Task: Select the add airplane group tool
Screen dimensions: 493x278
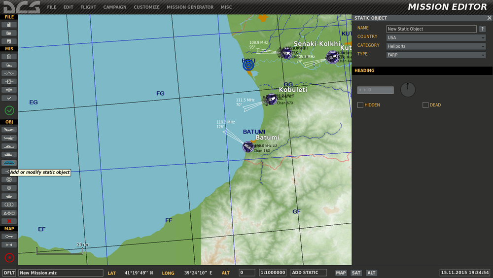Action: click(x=9, y=130)
